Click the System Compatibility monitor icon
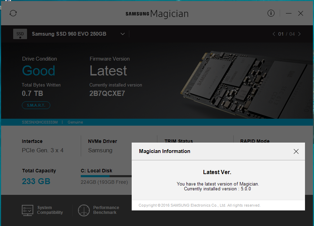 (x=27, y=210)
